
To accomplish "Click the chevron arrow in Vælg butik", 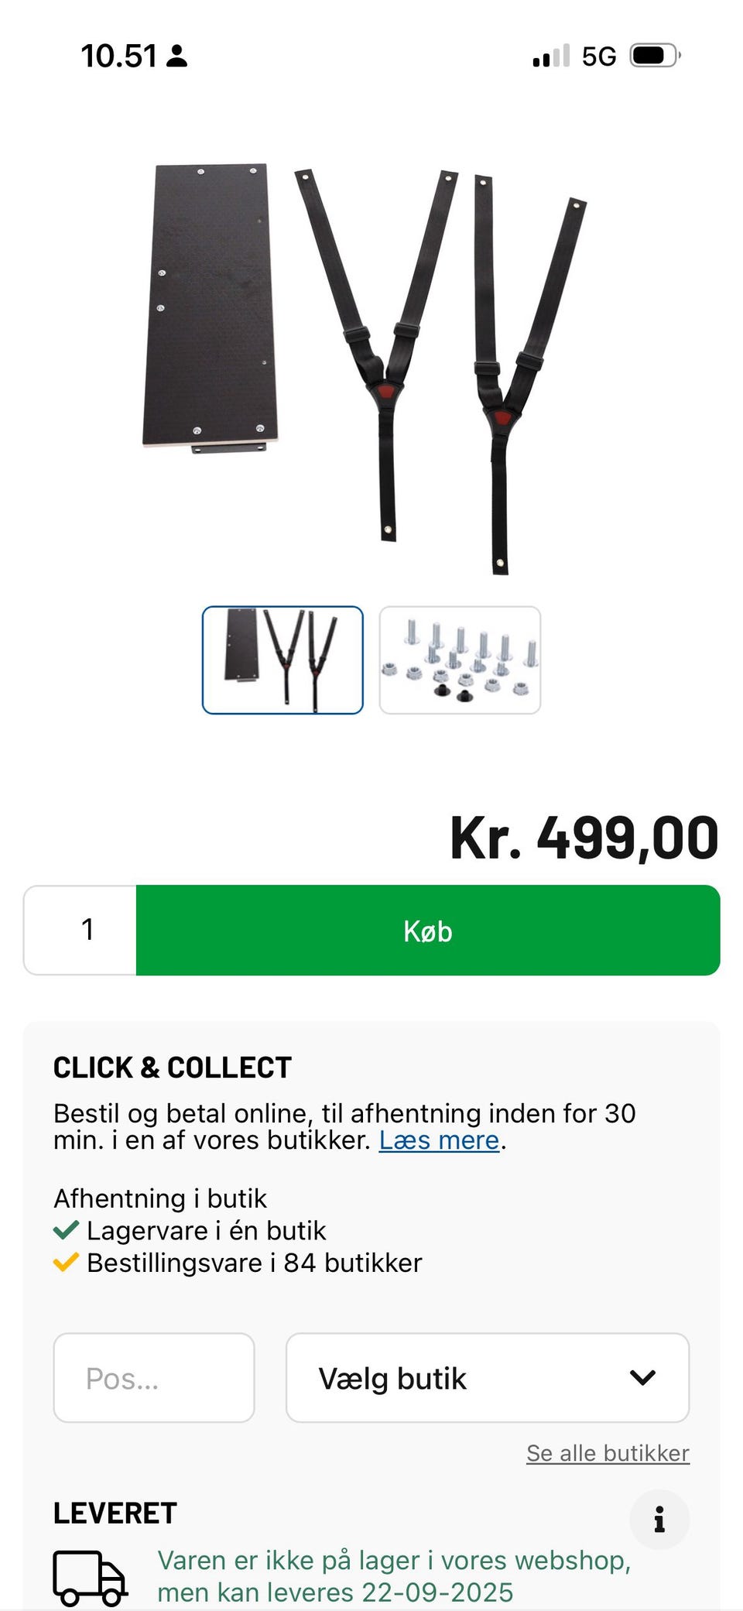I will 642,1377.
